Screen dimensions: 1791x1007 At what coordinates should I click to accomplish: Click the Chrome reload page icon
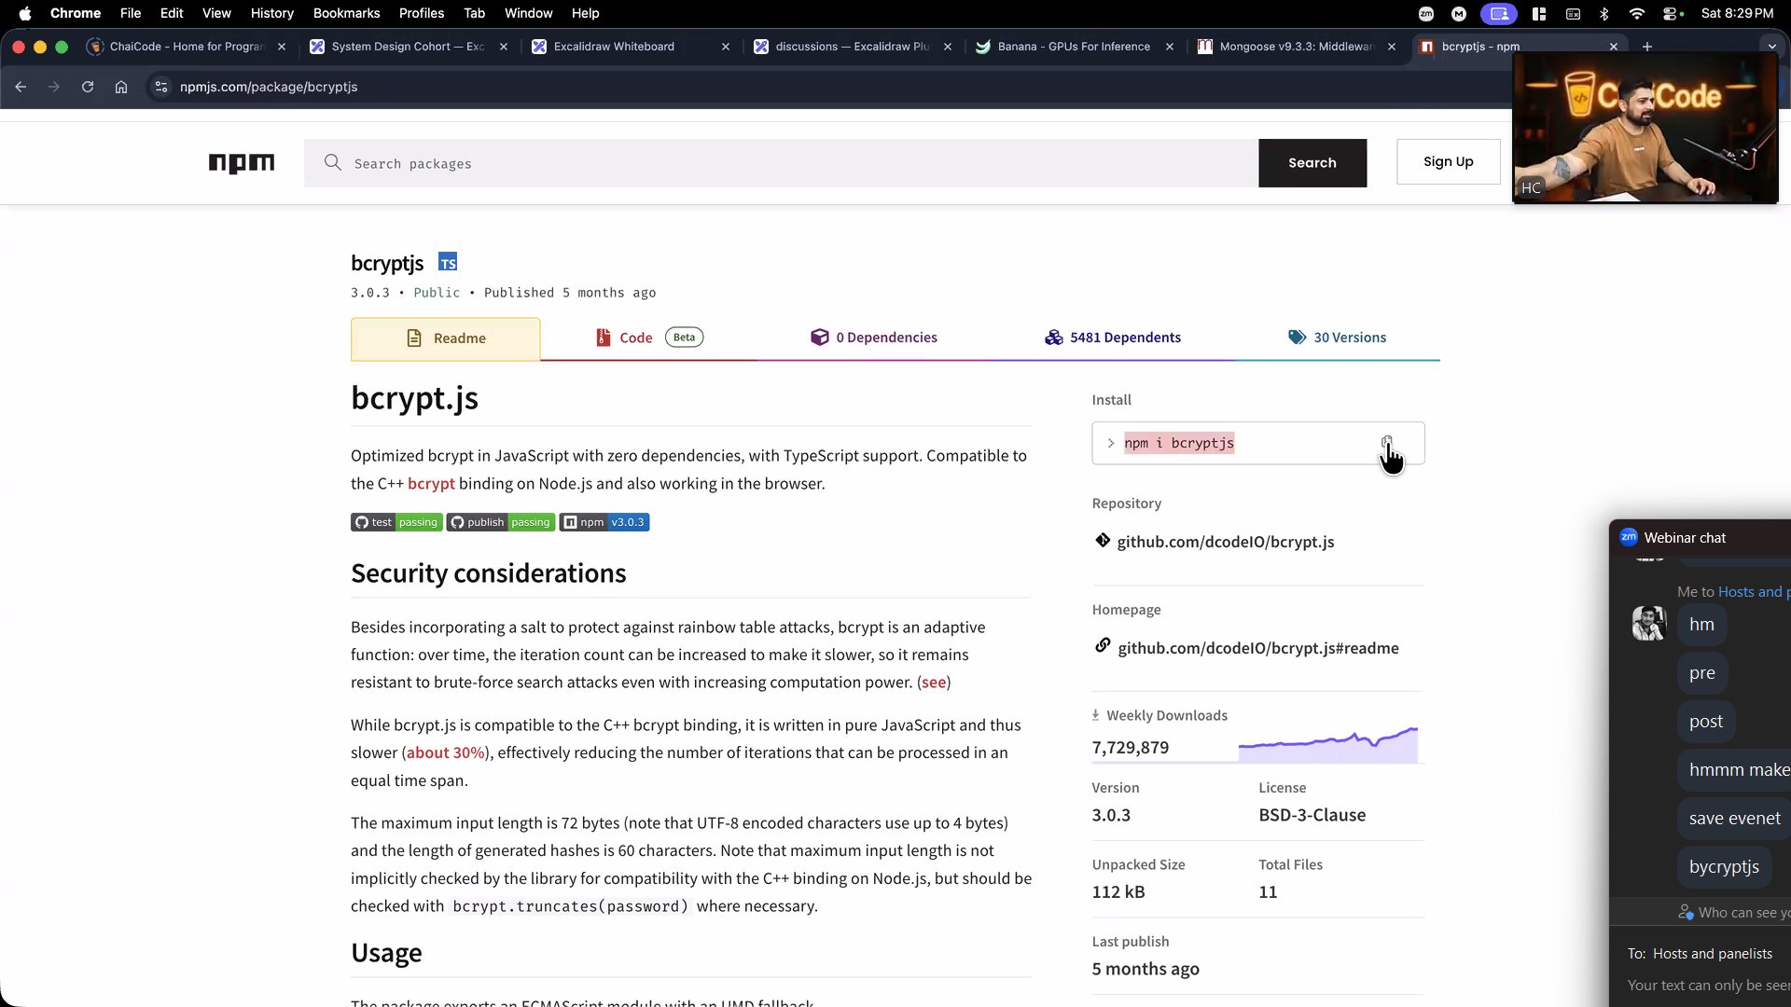click(x=88, y=87)
